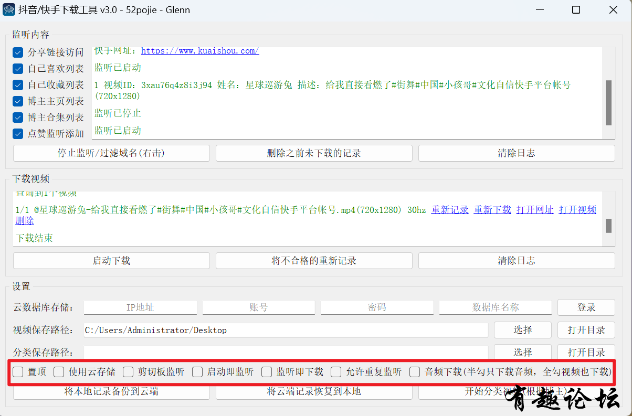Focus the 密码 input field
This screenshot has width=632, height=416.
[377, 307]
